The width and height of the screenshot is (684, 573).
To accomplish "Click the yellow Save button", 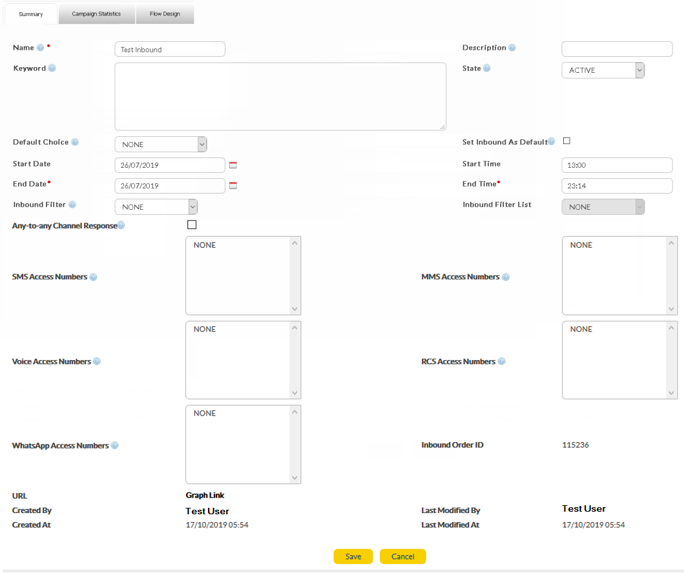I will (353, 557).
